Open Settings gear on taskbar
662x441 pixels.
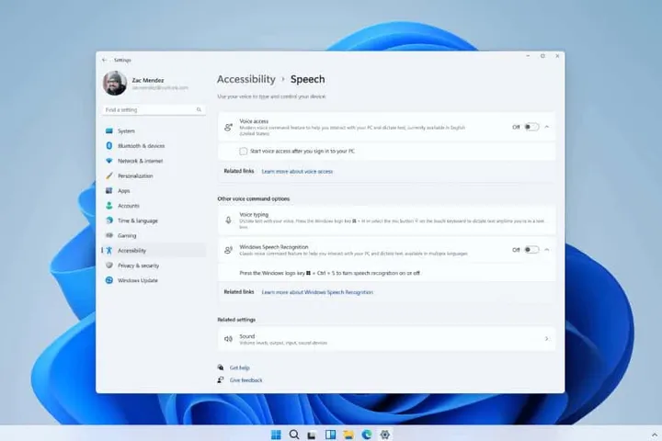click(x=384, y=435)
